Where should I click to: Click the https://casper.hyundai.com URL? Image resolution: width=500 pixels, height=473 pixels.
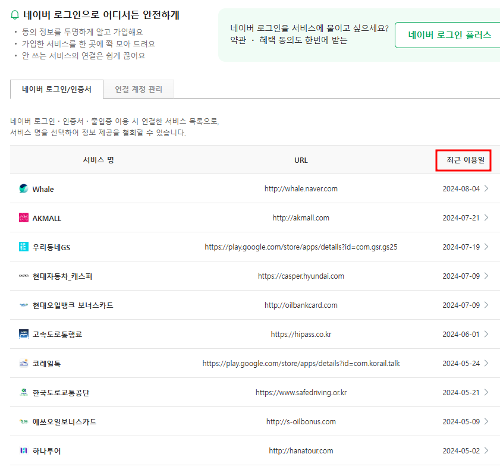click(x=301, y=276)
